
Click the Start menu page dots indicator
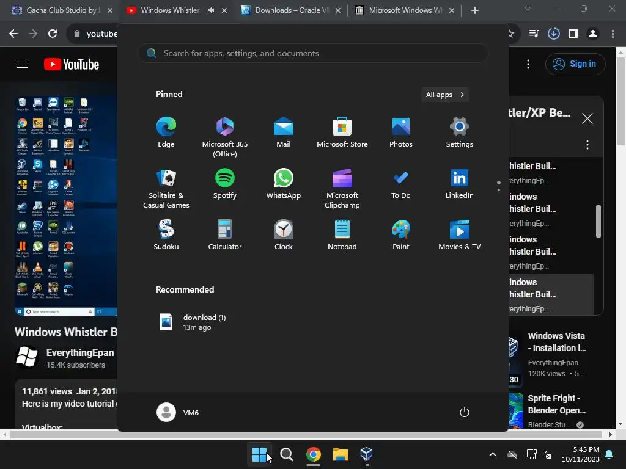[x=499, y=186]
